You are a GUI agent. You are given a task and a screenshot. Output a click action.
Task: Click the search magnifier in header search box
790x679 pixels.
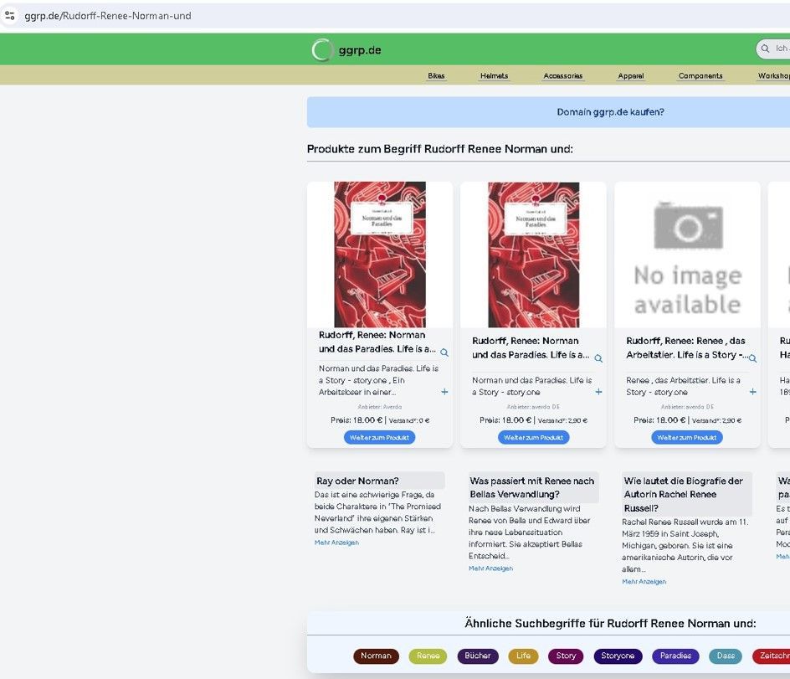tap(765, 49)
